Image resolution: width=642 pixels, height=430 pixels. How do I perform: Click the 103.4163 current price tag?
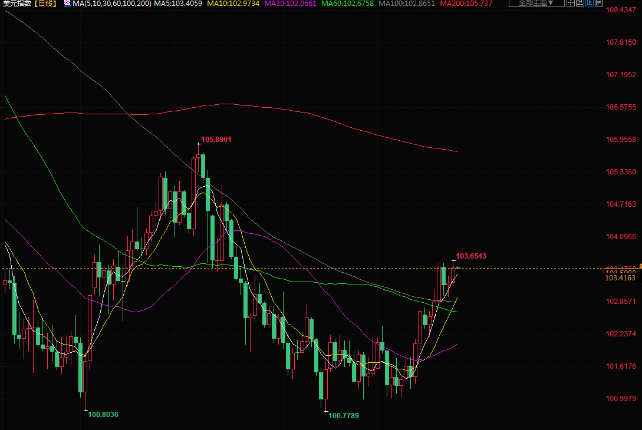(x=620, y=277)
